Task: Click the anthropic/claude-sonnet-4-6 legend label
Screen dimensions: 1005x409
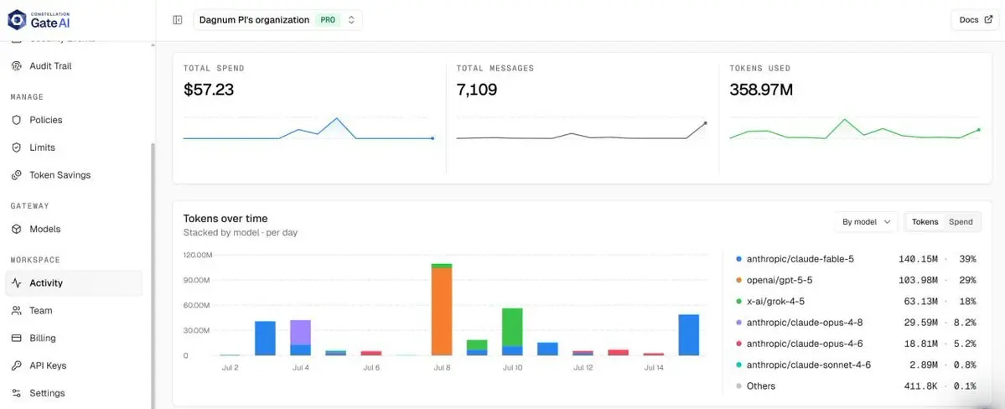Action: [809, 365]
